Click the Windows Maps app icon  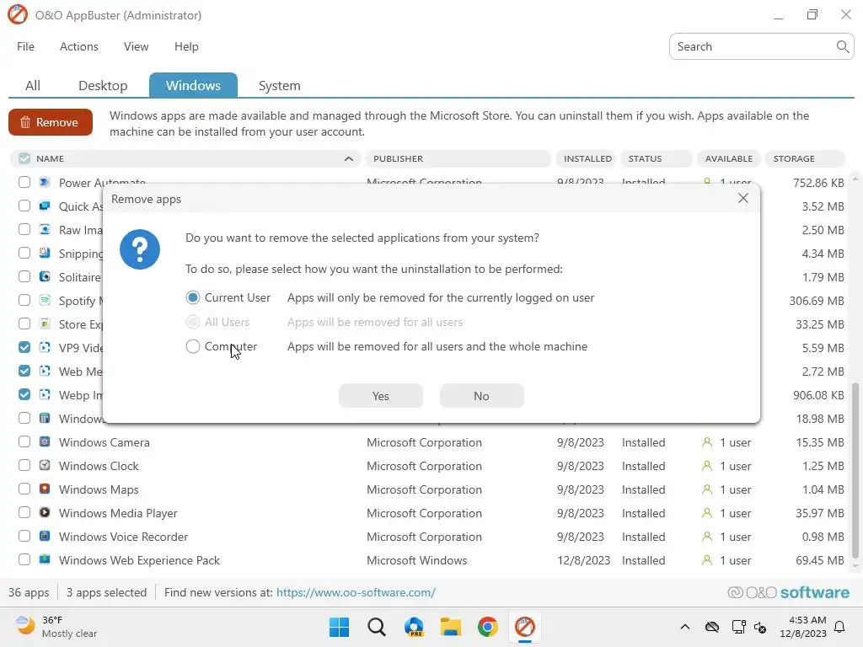(45, 489)
